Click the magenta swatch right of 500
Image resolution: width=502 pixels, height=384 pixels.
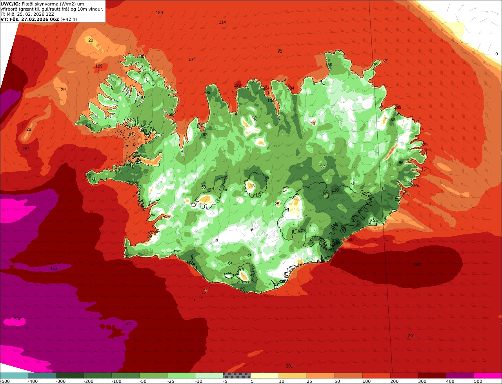coord(487,375)
